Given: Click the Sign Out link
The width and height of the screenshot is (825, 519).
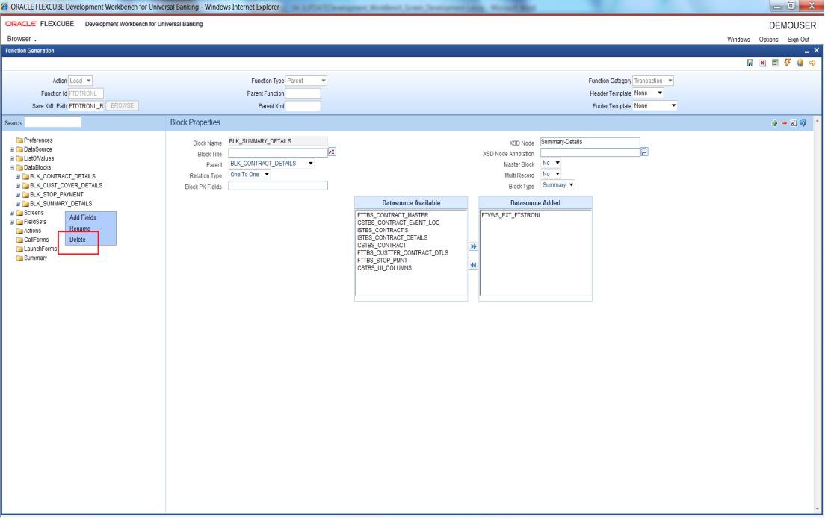Looking at the screenshot, I should point(798,40).
